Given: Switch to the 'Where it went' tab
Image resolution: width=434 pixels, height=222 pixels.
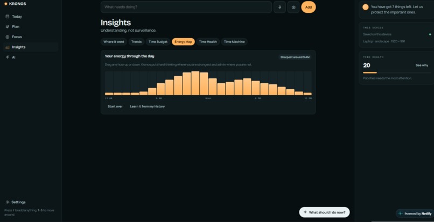Looking at the screenshot, I should coord(114,42).
